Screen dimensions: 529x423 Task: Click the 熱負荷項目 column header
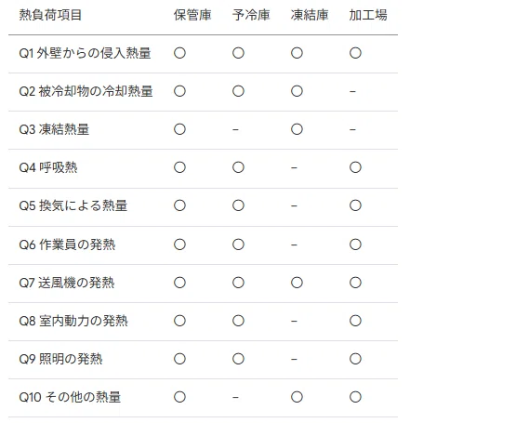tap(50, 15)
